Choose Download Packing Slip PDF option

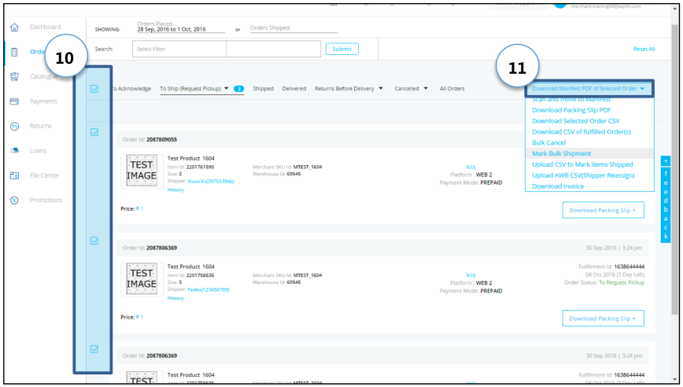(x=571, y=110)
